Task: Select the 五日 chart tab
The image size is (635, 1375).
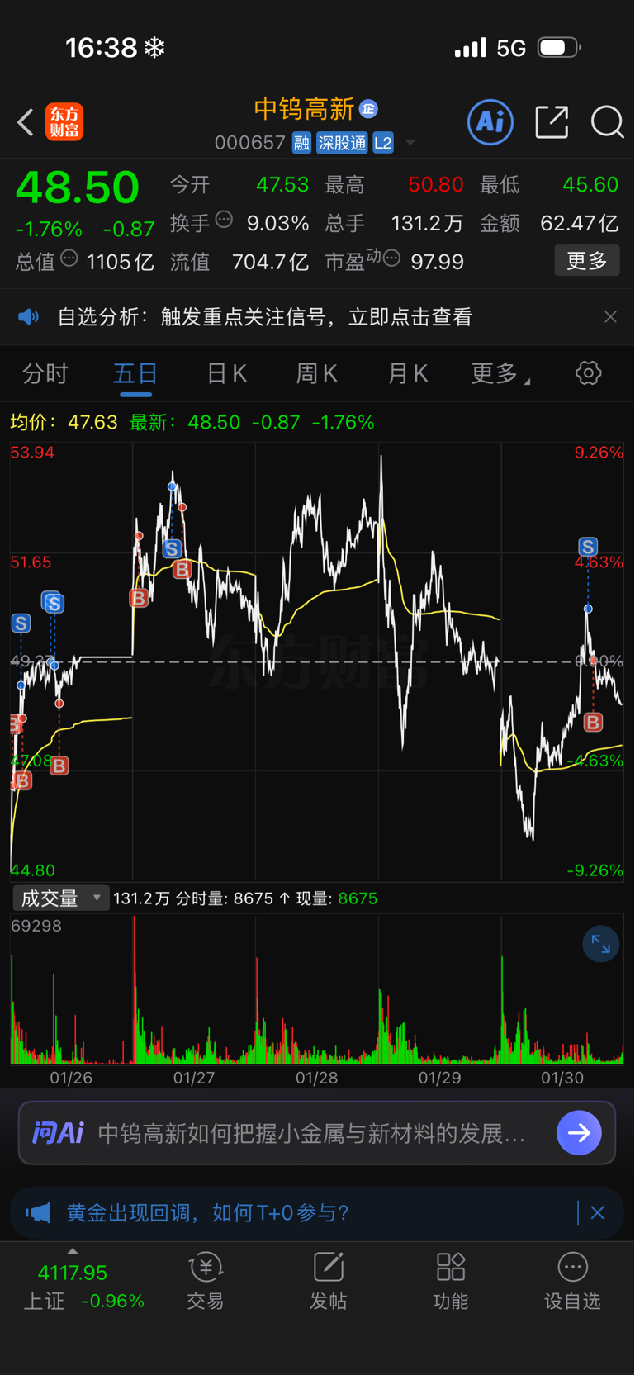Action: [135, 374]
